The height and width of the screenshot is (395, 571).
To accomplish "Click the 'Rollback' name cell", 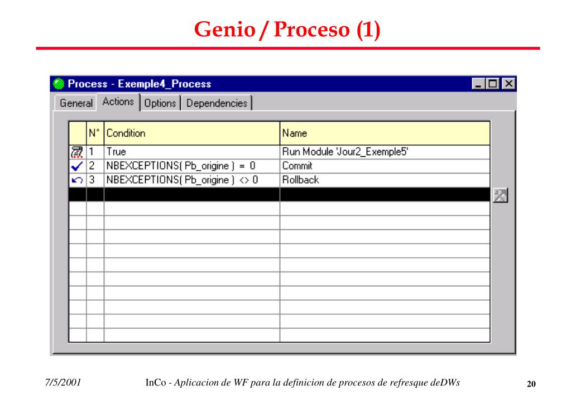I will pyautogui.click(x=385, y=180).
